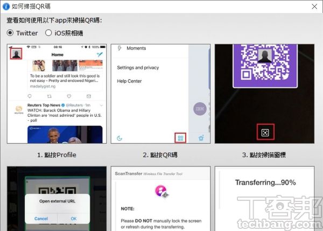Open Settings and privacy menu entry
The height and width of the screenshot is (231, 323).
tap(138, 68)
